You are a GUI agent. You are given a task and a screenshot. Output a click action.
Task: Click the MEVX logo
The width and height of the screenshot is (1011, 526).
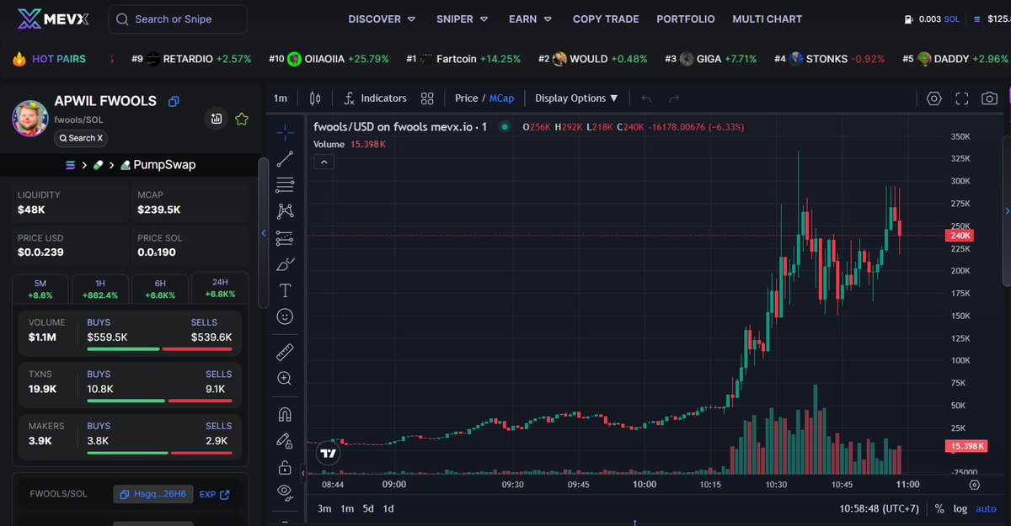point(53,19)
